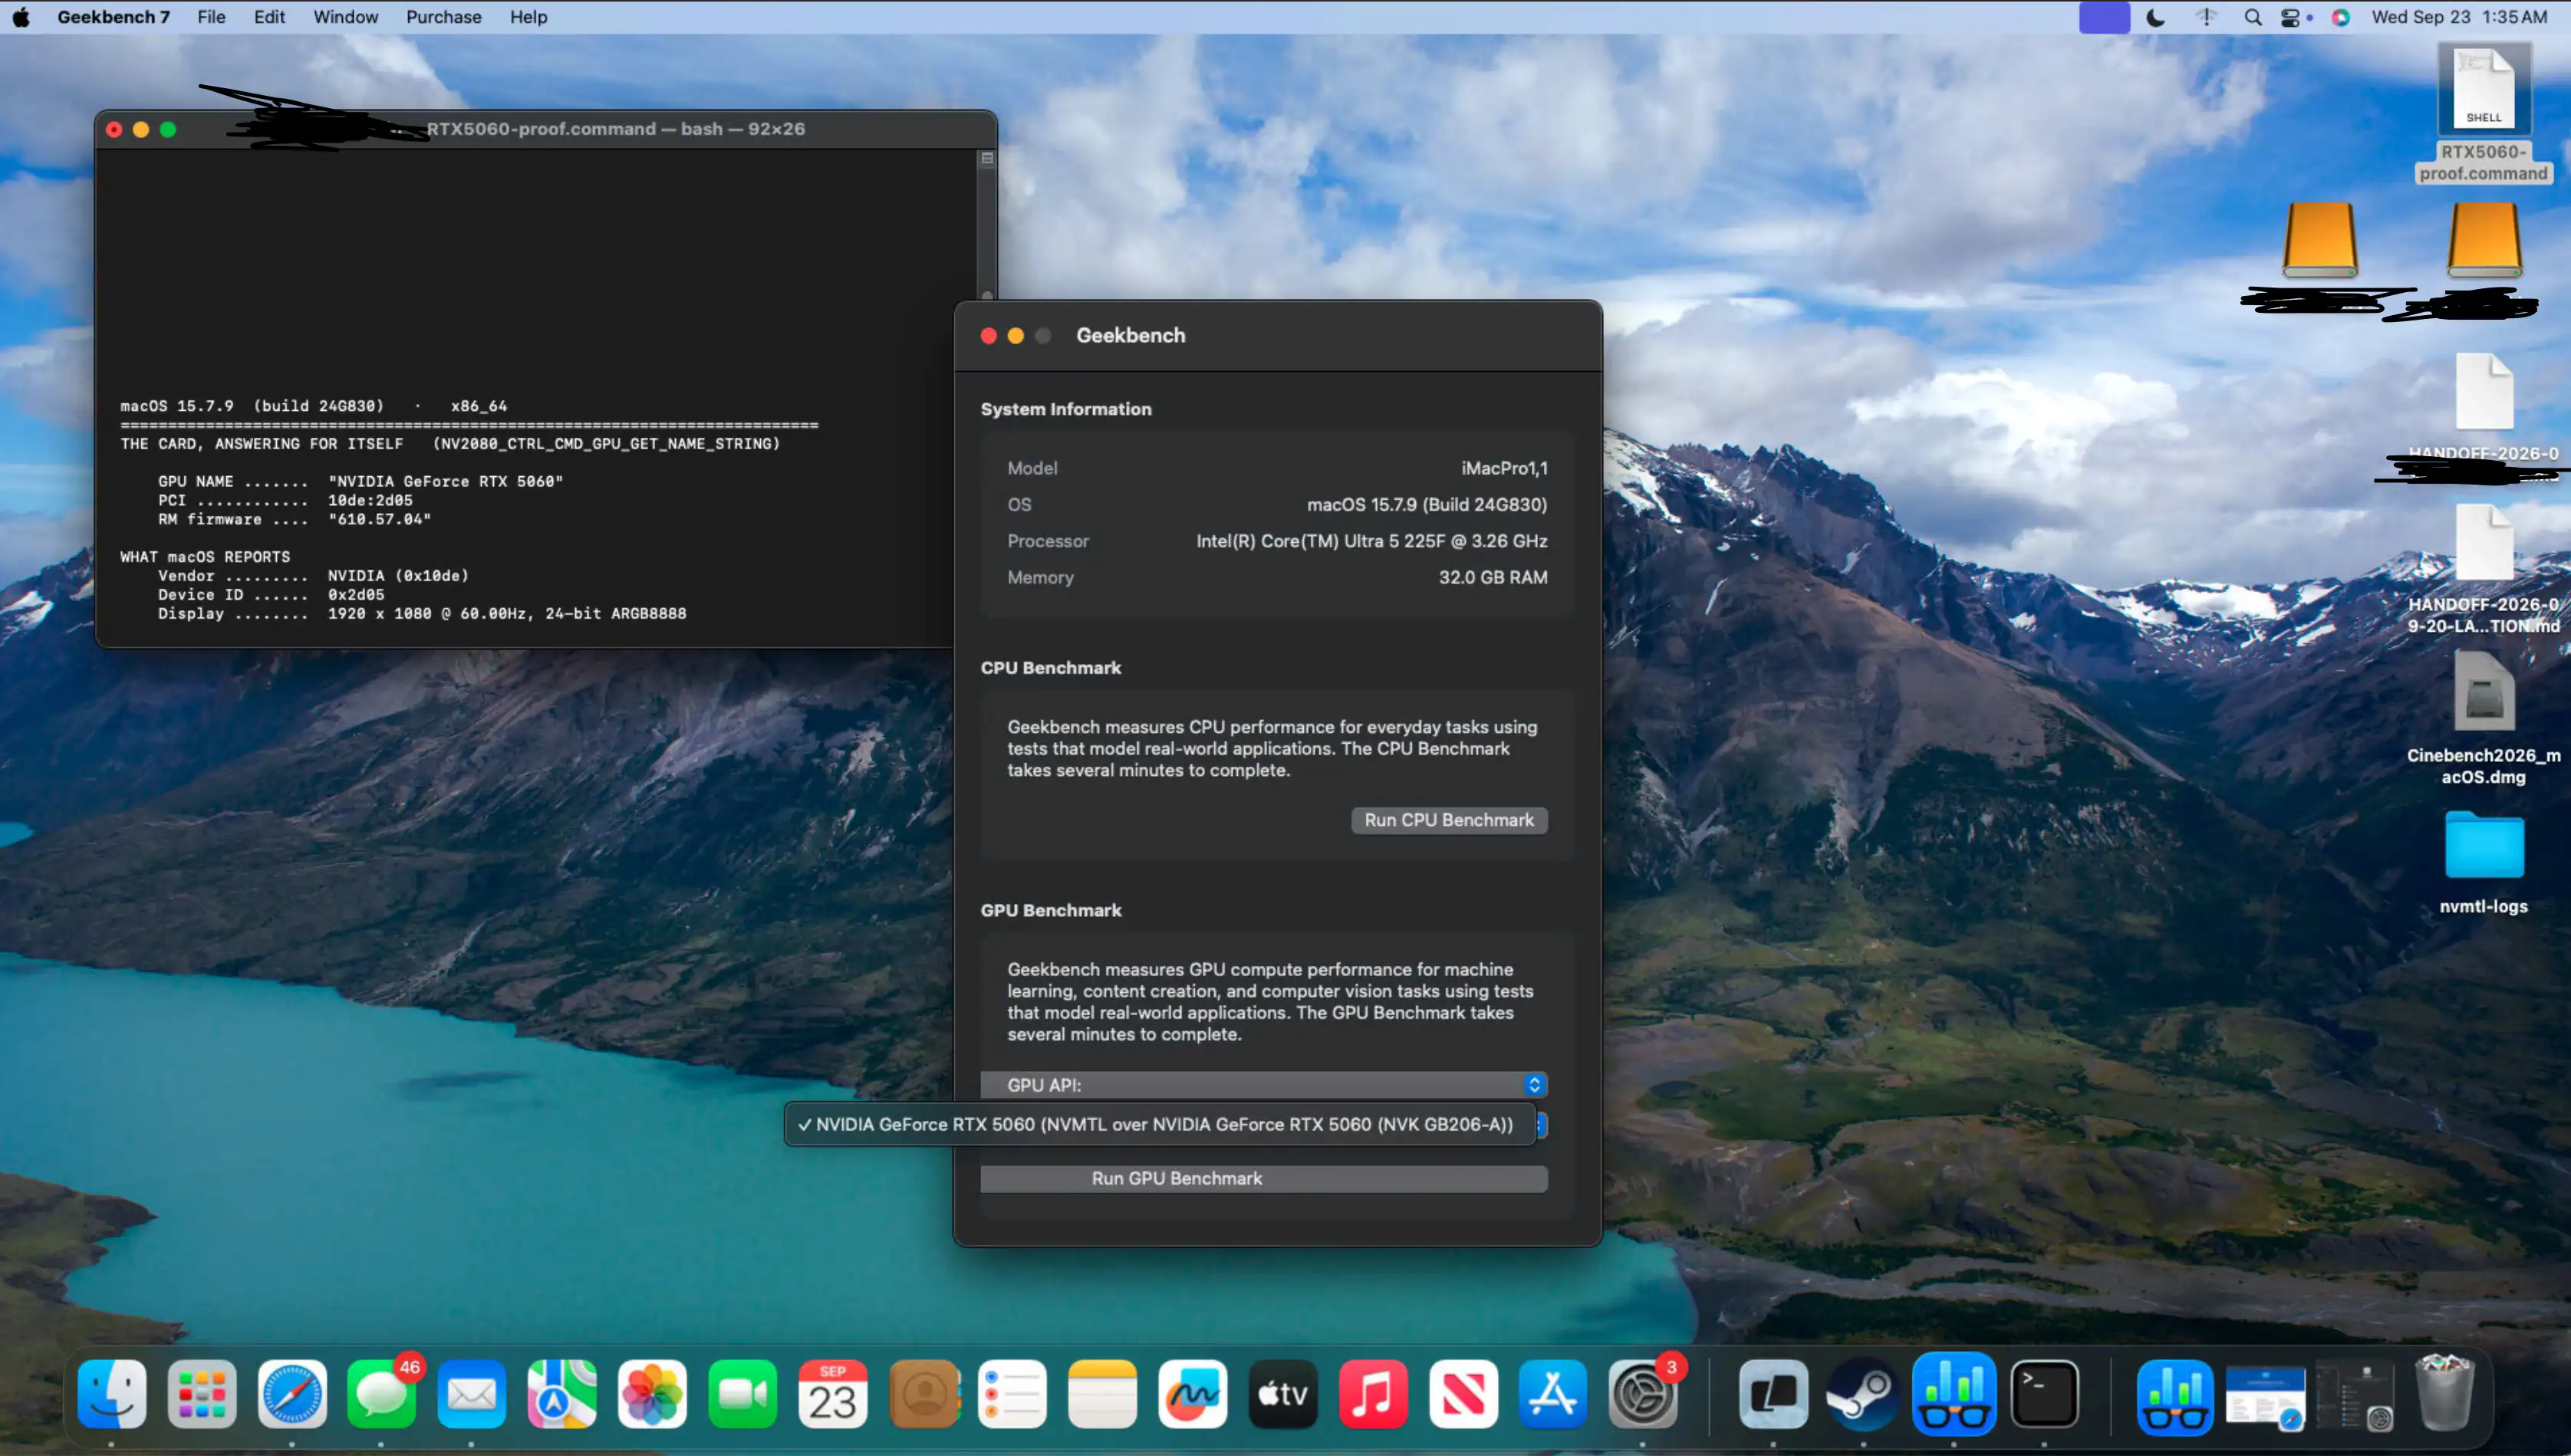Open the Apple menu

click(20, 17)
